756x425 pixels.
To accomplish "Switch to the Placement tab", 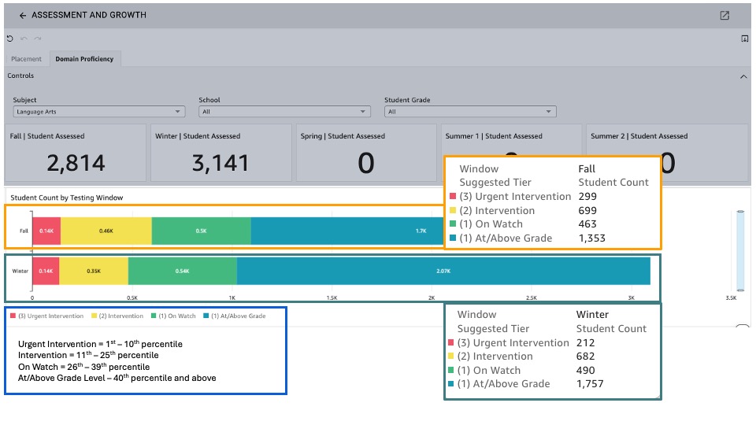I will [x=27, y=59].
